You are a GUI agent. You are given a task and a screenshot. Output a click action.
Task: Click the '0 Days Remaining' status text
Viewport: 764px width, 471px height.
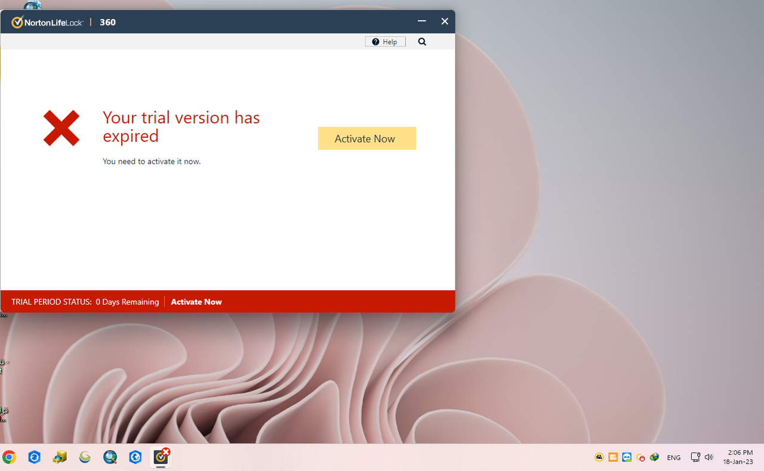point(127,302)
